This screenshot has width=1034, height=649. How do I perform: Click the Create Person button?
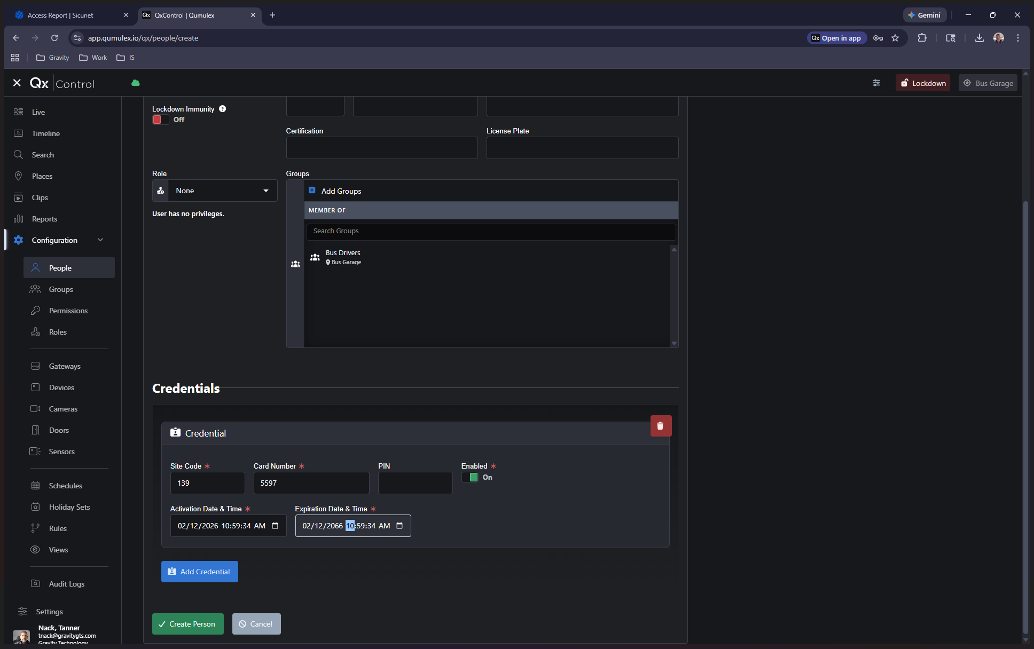187,624
